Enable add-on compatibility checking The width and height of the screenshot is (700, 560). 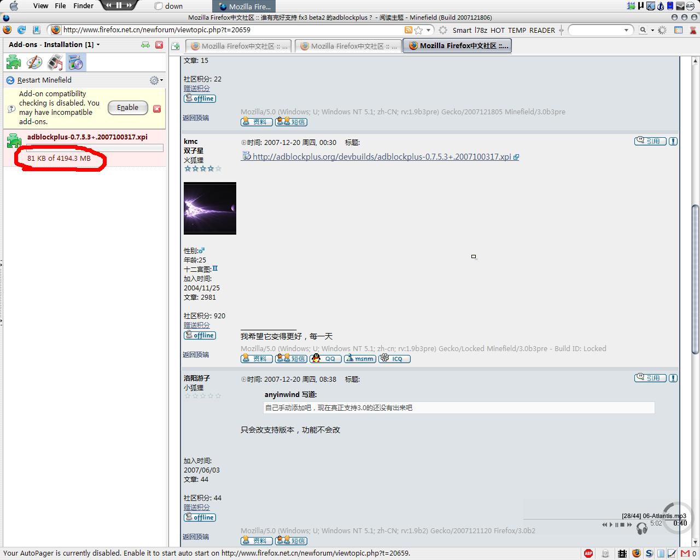[127, 108]
